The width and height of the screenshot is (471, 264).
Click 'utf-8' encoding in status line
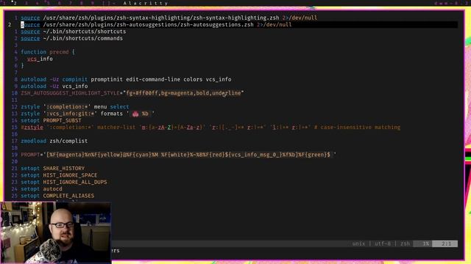click(383, 243)
